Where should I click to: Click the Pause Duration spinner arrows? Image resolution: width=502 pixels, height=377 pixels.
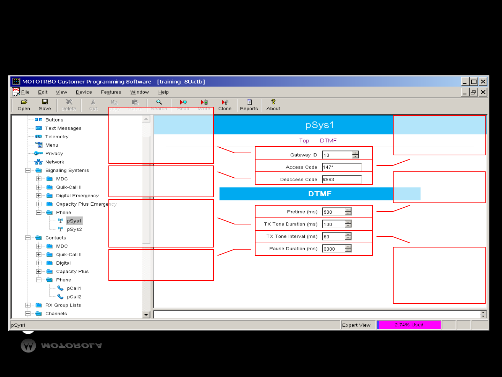(x=348, y=249)
